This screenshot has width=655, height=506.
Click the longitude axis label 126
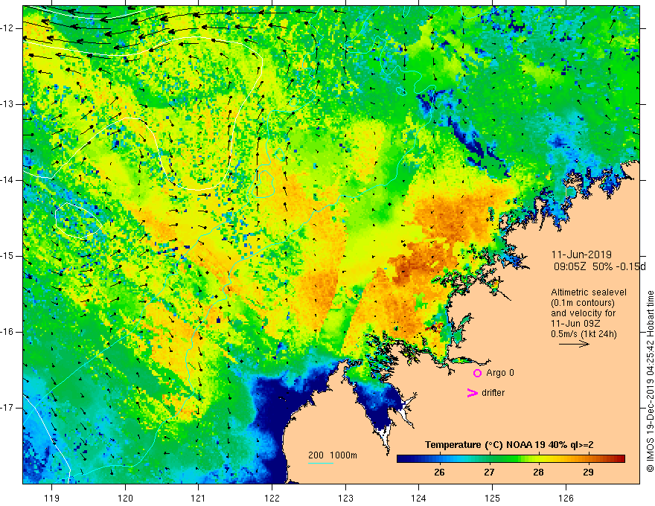coord(566,498)
